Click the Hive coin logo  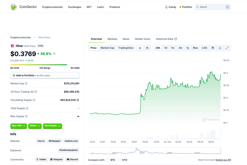pos(12,46)
